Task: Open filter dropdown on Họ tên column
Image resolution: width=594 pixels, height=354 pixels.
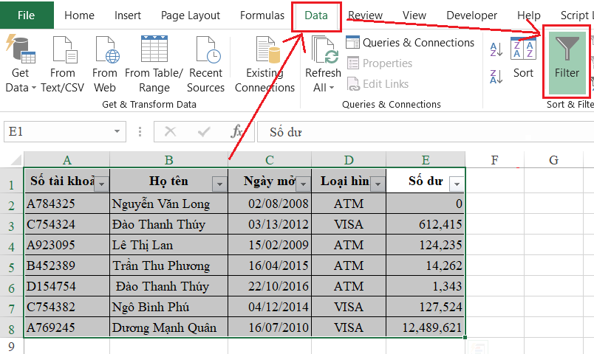Action: (x=219, y=184)
